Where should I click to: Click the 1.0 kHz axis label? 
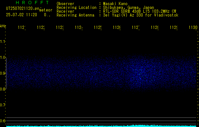coord(3,57)
